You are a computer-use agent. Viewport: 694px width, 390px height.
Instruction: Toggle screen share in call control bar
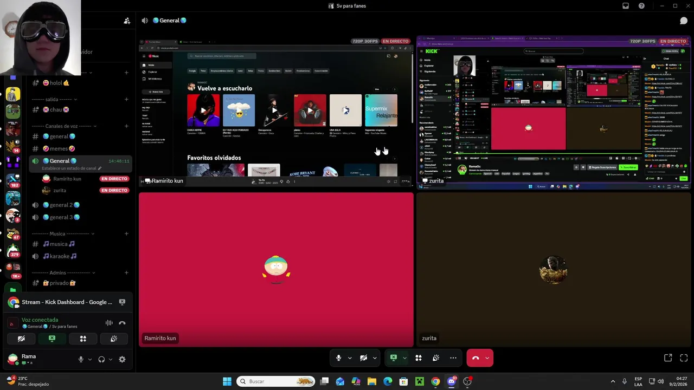pos(394,358)
